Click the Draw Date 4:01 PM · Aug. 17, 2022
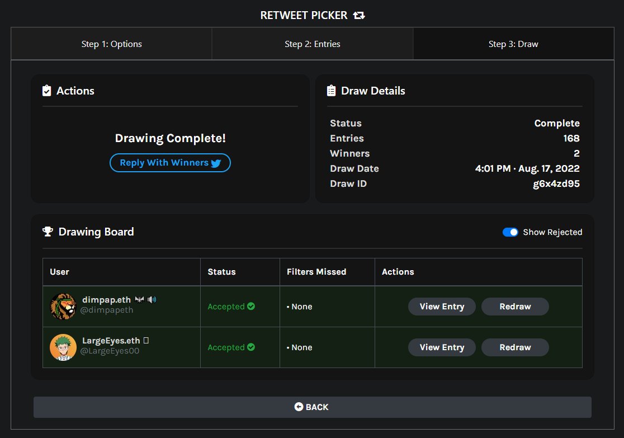Image resolution: width=624 pixels, height=438 pixels. (x=527, y=168)
